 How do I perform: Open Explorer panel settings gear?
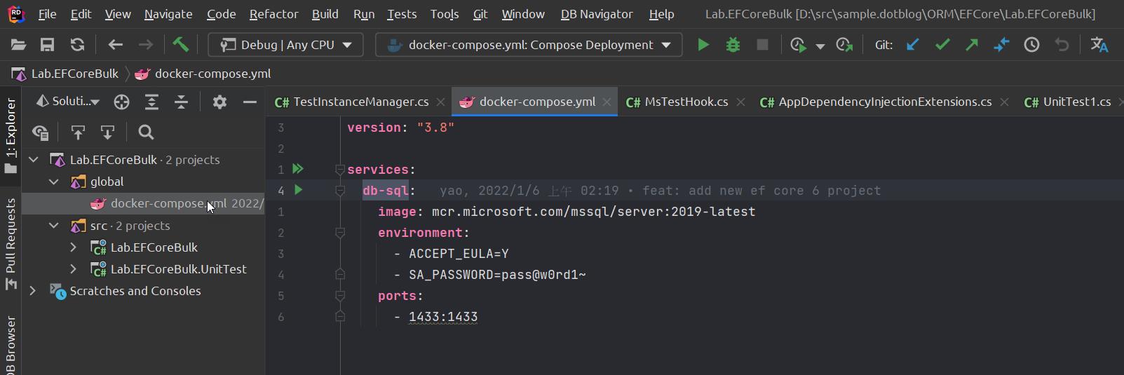coord(219,102)
